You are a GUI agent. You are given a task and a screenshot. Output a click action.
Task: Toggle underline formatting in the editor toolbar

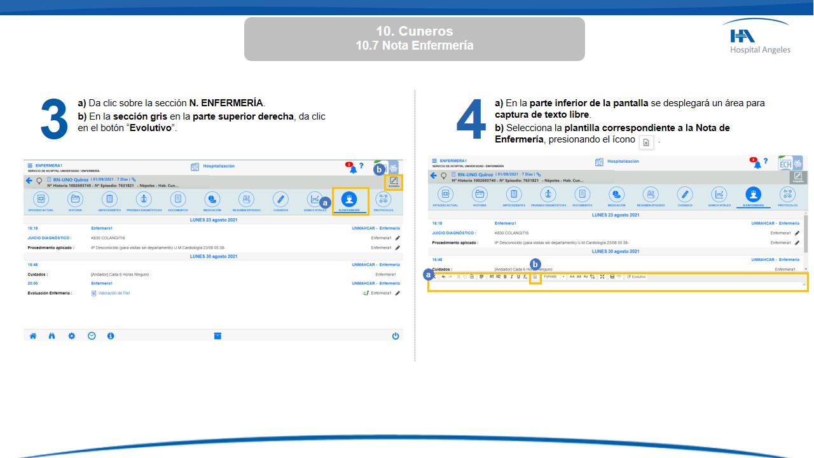tap(518, 277)
